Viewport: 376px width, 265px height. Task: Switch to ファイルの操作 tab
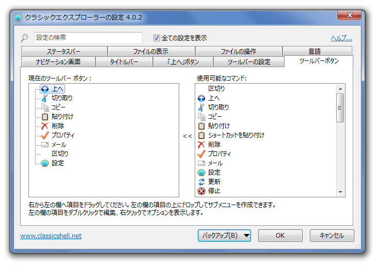click(x=239, y=51)
